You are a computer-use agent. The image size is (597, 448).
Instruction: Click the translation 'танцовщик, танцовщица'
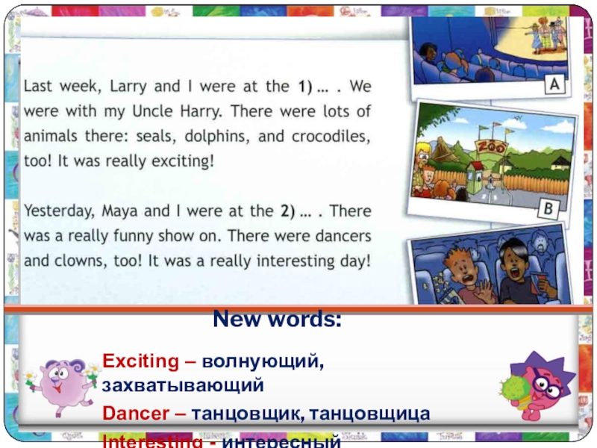[x=310, y=414]
